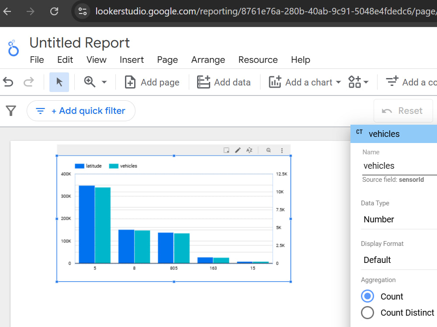Click Add quick filter

point(81,111)
